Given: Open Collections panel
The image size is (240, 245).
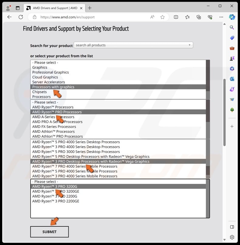Looking at the screenshot, I should click(199, 17).
